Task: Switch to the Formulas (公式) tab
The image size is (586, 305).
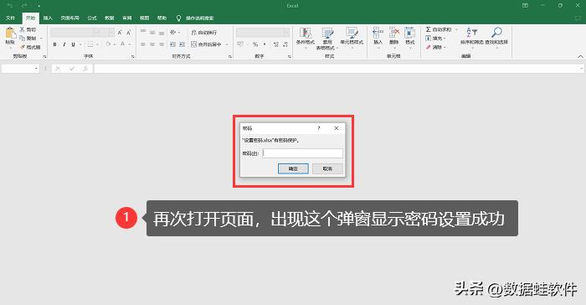Action: (x=92, y=18)
